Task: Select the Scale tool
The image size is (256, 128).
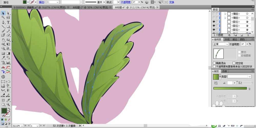Action: pos(8,40)
